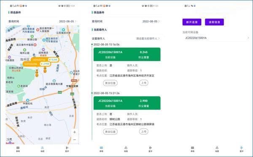The width and height of the screenshot is (253, 157).
Task: Select Bluetooth tab in right Bluetooth screen
Action: pos(242,149)
